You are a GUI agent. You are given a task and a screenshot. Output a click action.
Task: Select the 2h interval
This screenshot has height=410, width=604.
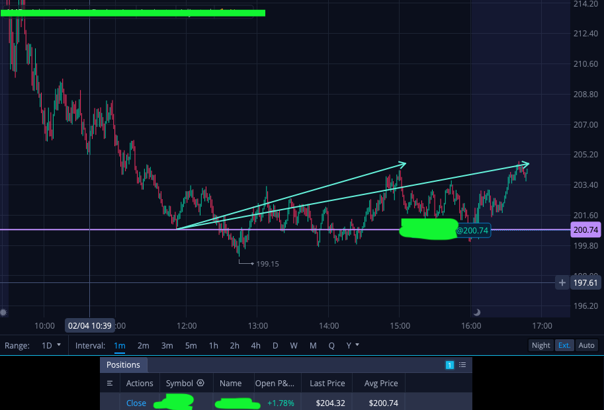click(234, 345)
